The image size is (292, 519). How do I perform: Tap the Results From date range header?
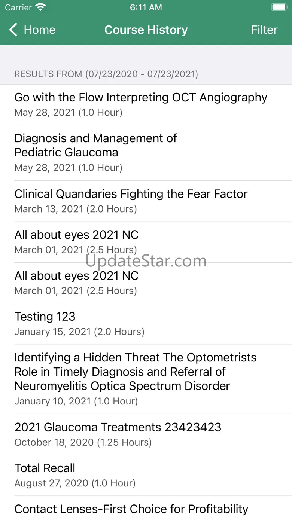click(x=106, y=74)
